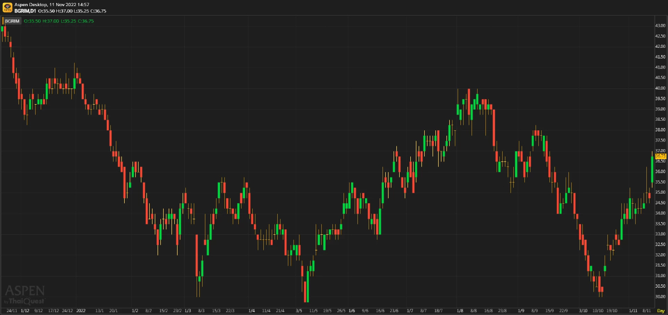
Task: Click the green O:35.50 open value
Action: pos(31,21)
